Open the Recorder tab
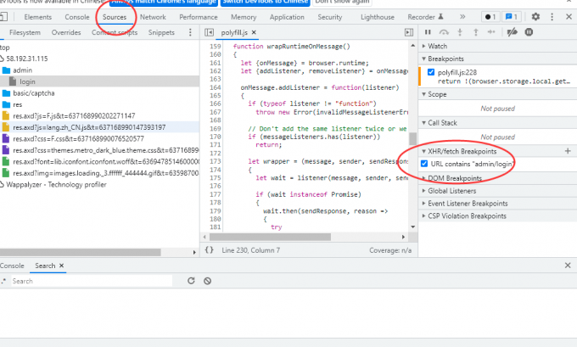Viewport: 577px width, 347px height. [425, 17]
